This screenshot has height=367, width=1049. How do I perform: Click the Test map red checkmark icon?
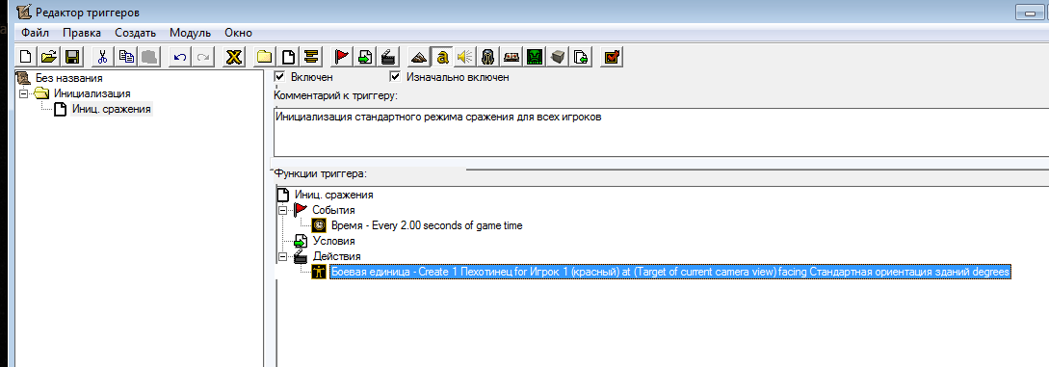coord(612,56)
